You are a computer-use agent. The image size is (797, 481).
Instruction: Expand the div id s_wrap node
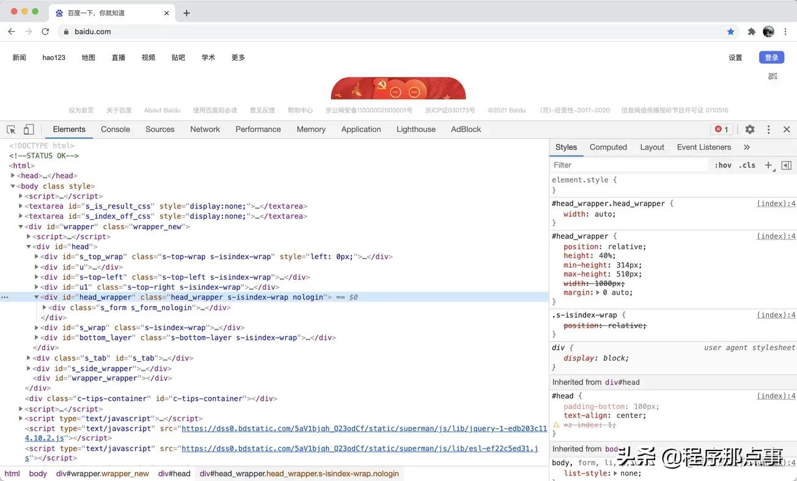pos(36,328)
